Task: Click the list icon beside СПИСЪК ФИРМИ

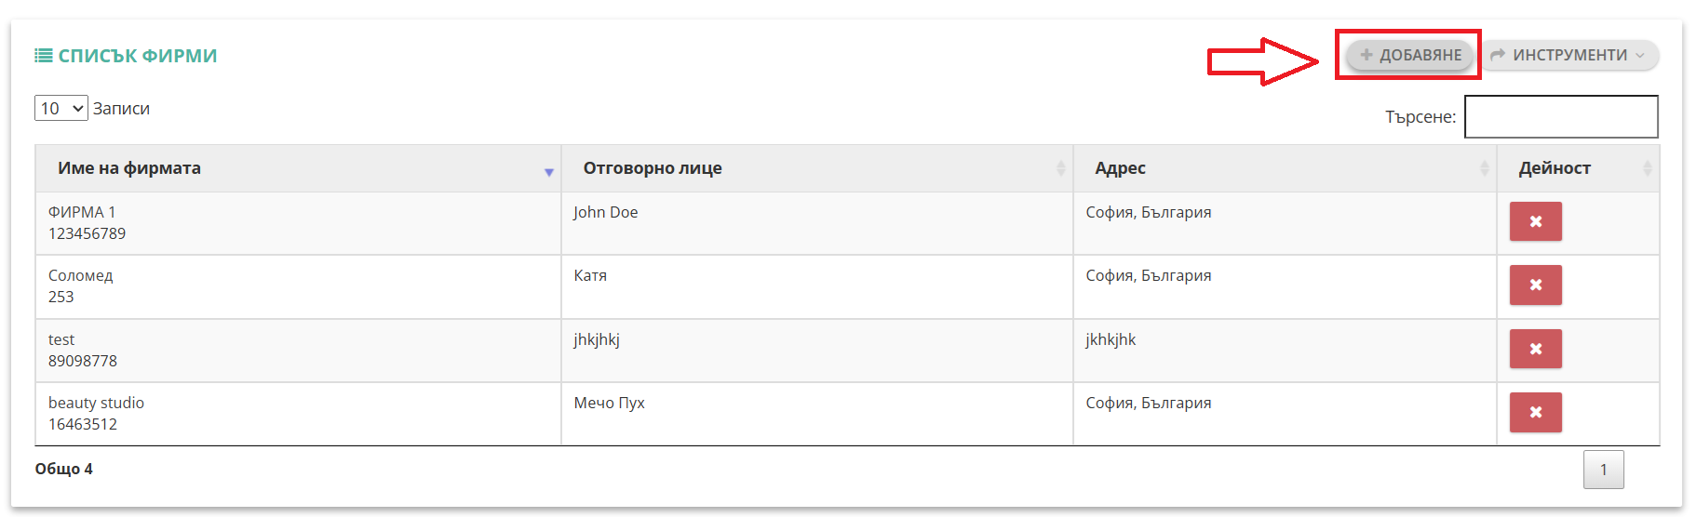Action: tap(44, 56)
